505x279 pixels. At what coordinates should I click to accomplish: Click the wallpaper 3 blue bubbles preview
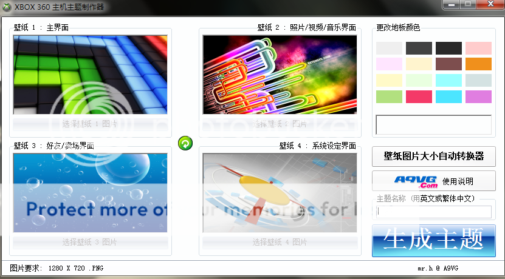(x=90, y=192)
